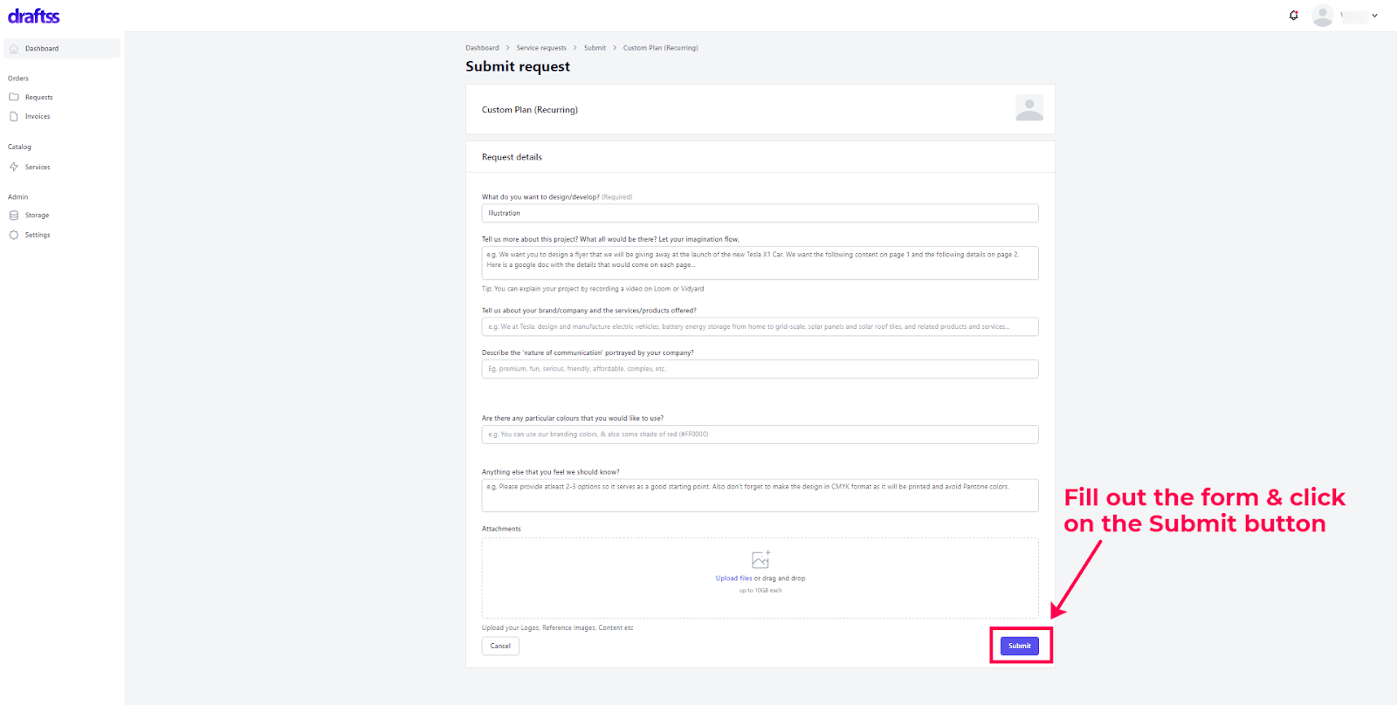This screenshot has height=705, width=1397.
Task: Open the user profile avatar
Action: point(1323,15)
